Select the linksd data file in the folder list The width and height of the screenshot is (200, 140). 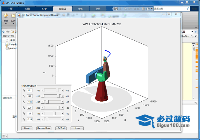point(11,45)
